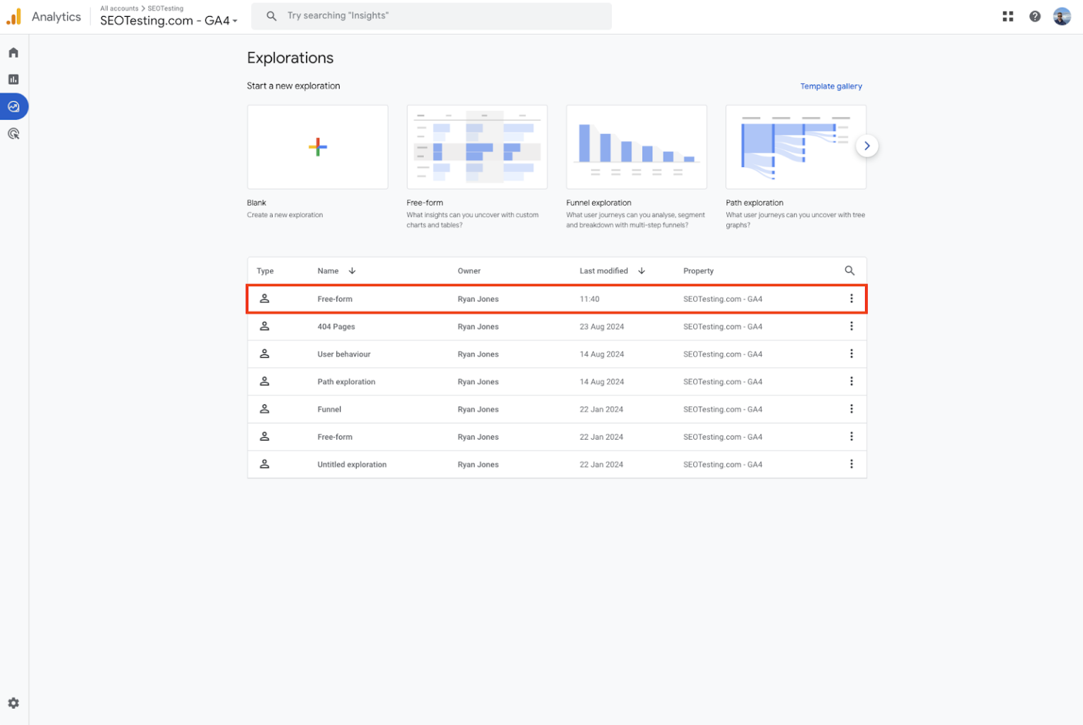This screenshot has height=725, width=1083.
Task: Open the Path exploration row in the table
Action: click(557, 381)
